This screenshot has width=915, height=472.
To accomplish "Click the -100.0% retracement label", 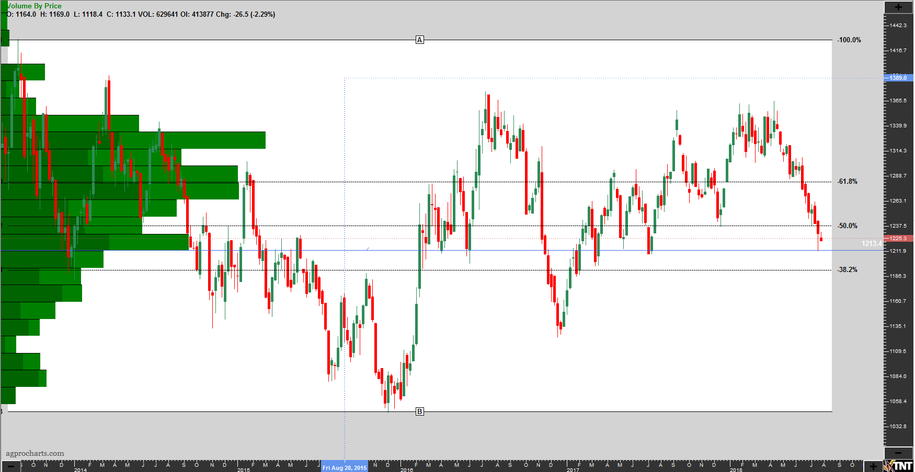I will 849,40.
